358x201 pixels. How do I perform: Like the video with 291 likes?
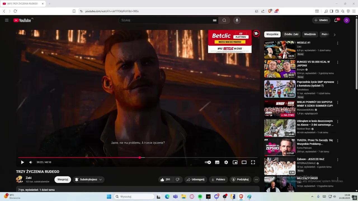[x=165, y=180]
